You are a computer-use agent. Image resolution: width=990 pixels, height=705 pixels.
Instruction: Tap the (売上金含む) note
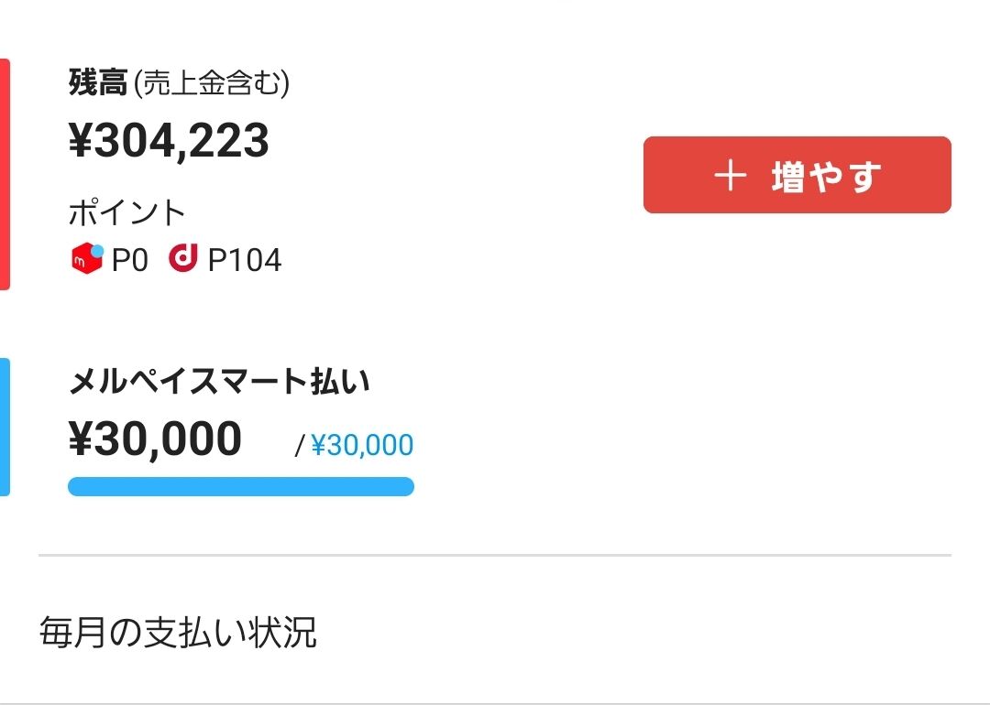click(212, 84)
